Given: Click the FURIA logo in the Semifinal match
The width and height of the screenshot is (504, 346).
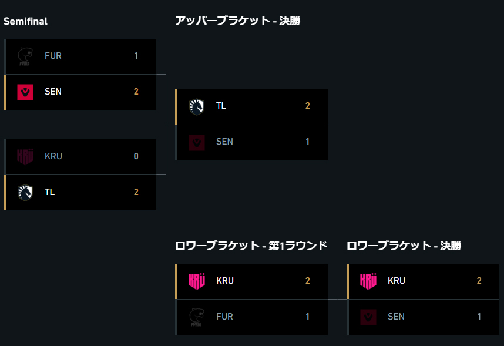Looking at the screenshot, I should pos(25,56).
